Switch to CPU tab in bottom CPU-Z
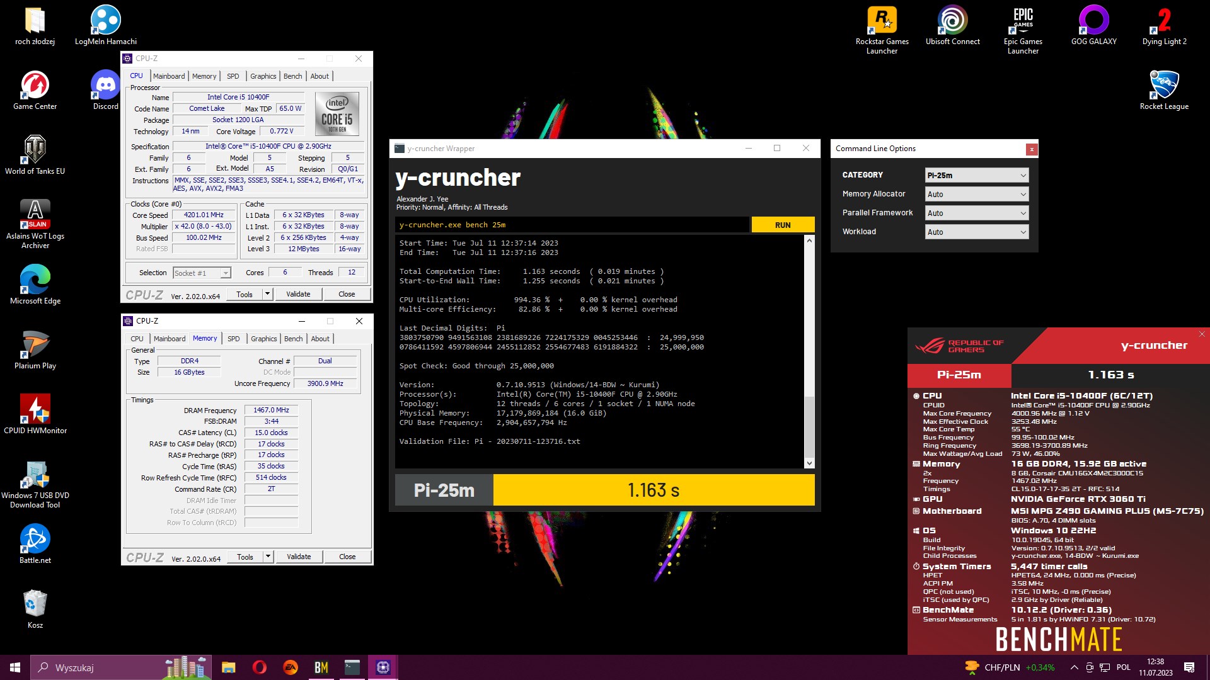 (x=137, y=339)
